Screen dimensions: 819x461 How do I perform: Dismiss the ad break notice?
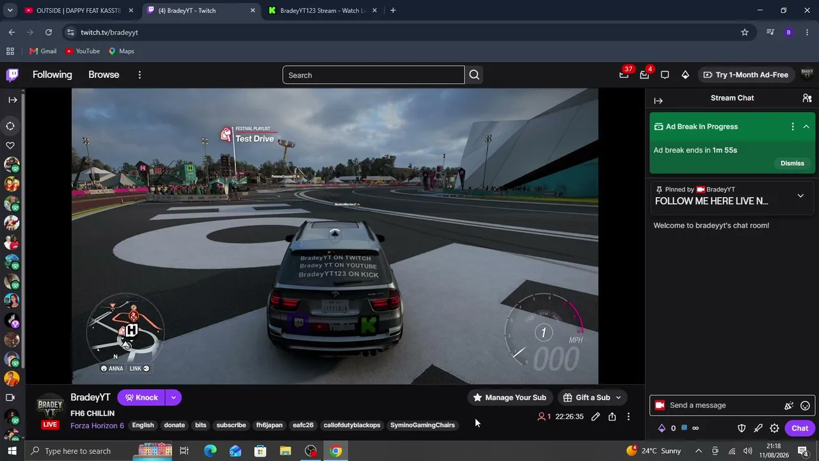(792, 163)
